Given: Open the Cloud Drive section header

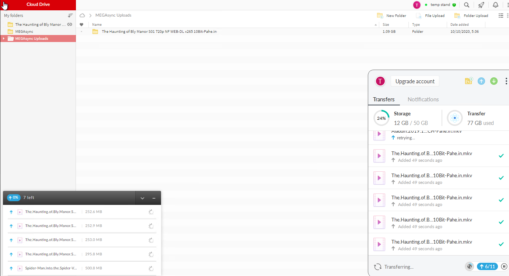Looking at the screenshot, I should click(x=38, y=5).
